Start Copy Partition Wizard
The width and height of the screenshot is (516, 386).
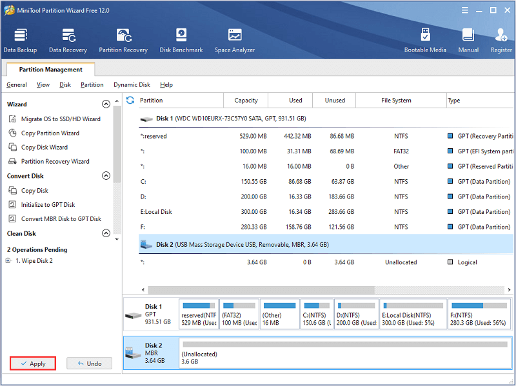(50, 133)
